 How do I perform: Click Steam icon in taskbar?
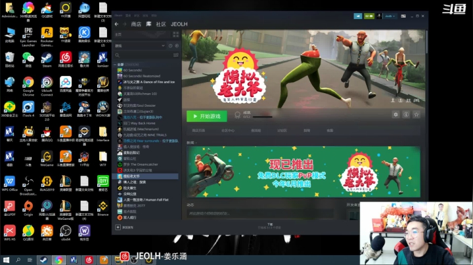(43, 260)
